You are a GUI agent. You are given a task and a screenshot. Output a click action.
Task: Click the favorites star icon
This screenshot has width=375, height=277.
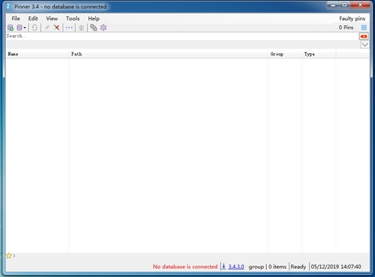point(9,256)
